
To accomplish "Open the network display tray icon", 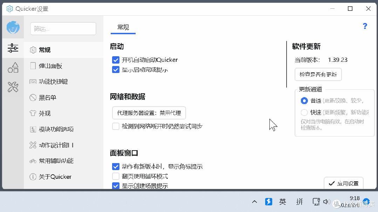I will [316, 202].
